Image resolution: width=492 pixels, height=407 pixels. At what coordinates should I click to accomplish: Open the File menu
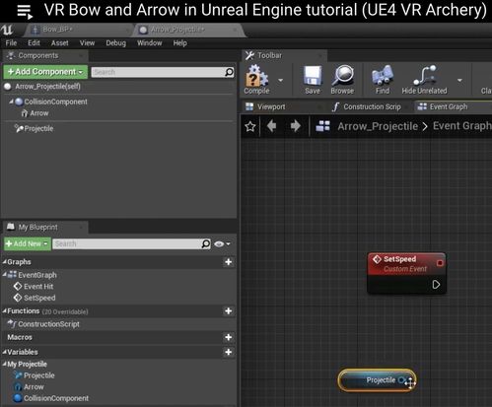click(x=11, y=43)
